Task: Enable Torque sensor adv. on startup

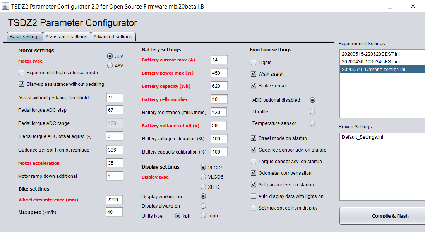Action: [x=254, y=161]
